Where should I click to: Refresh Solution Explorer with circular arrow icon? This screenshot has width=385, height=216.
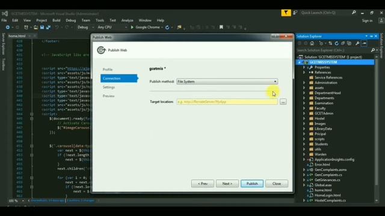click(337, 43)
